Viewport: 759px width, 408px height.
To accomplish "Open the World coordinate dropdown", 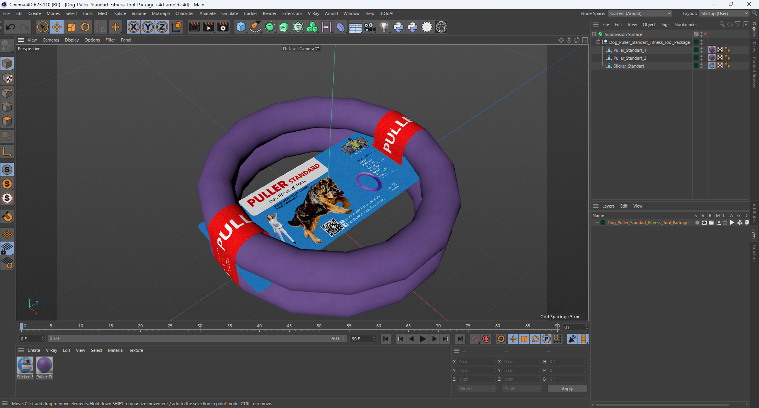I will pyautogui.click(x=476, y=389).
